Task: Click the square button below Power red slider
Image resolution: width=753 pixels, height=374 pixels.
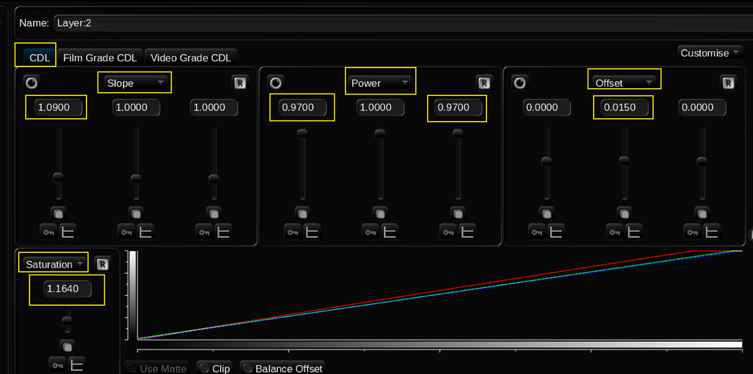Action: (x=302, y=213)
